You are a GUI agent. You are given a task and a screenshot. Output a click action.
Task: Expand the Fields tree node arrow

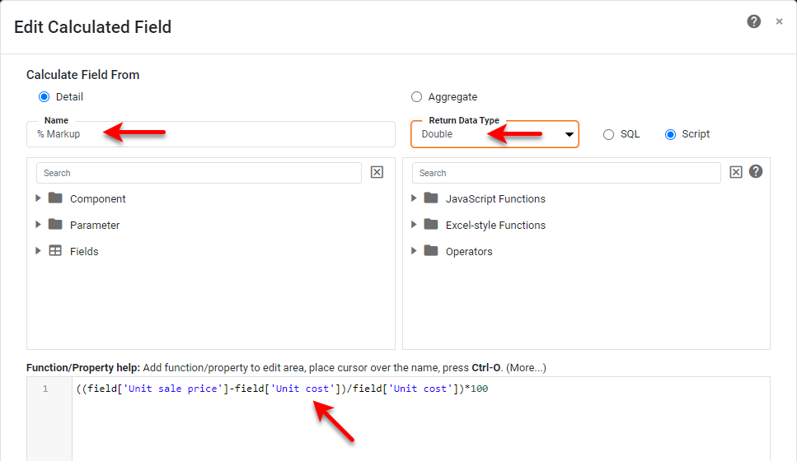[x=38, y=251]
